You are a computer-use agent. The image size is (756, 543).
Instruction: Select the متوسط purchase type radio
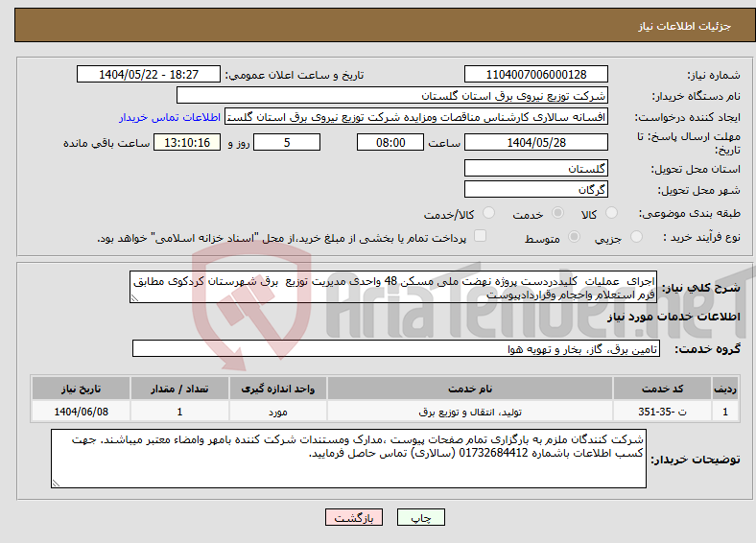pyautogui.click(x=574, y=236)
